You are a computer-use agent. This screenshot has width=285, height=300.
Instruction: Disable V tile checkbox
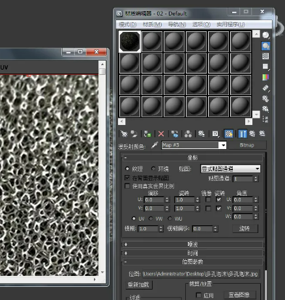pos(218,208)
